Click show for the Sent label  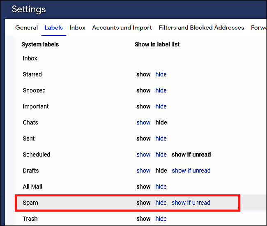(x=143, y=138)
